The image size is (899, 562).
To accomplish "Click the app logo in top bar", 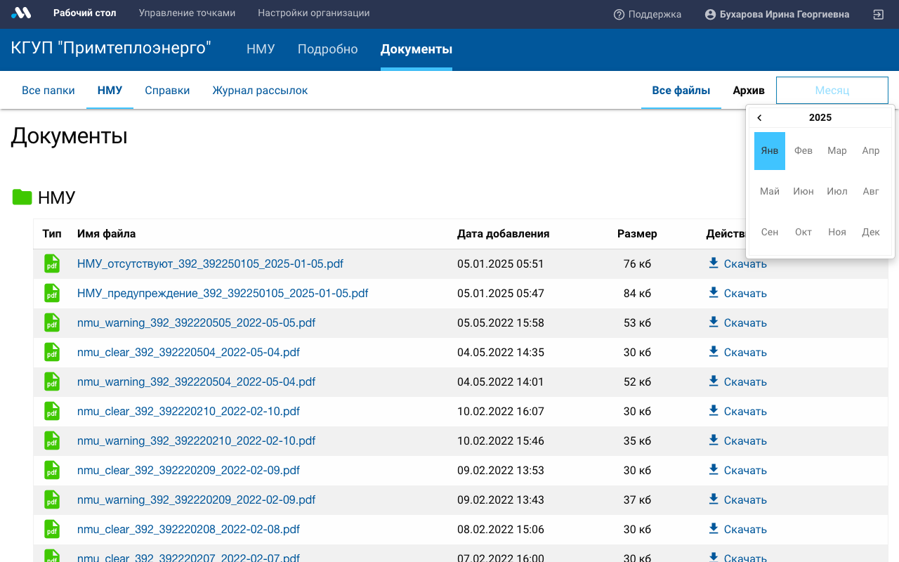I will coord(21,13).
